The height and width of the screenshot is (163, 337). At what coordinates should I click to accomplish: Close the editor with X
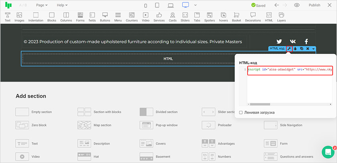(329, 5)
